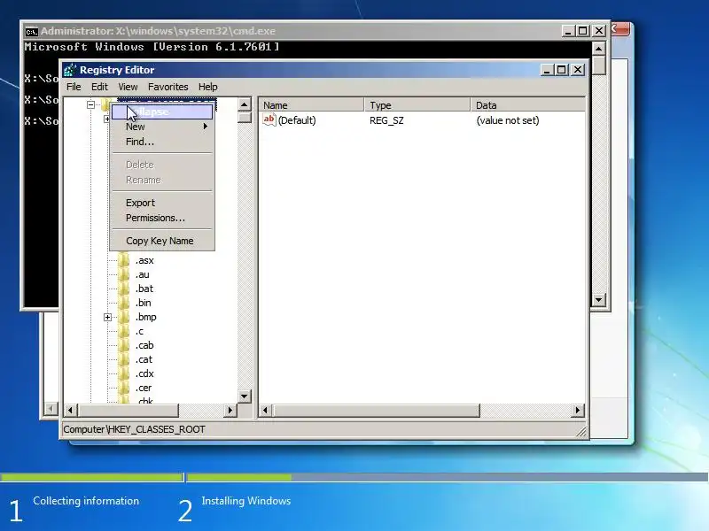709x531 pixels.
Task: Click cmd window scroll up arrow
Action: coord(599,49)
